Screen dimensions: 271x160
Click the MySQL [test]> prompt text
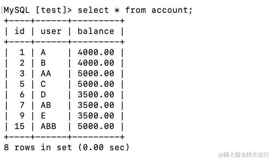tap(38, 10)
